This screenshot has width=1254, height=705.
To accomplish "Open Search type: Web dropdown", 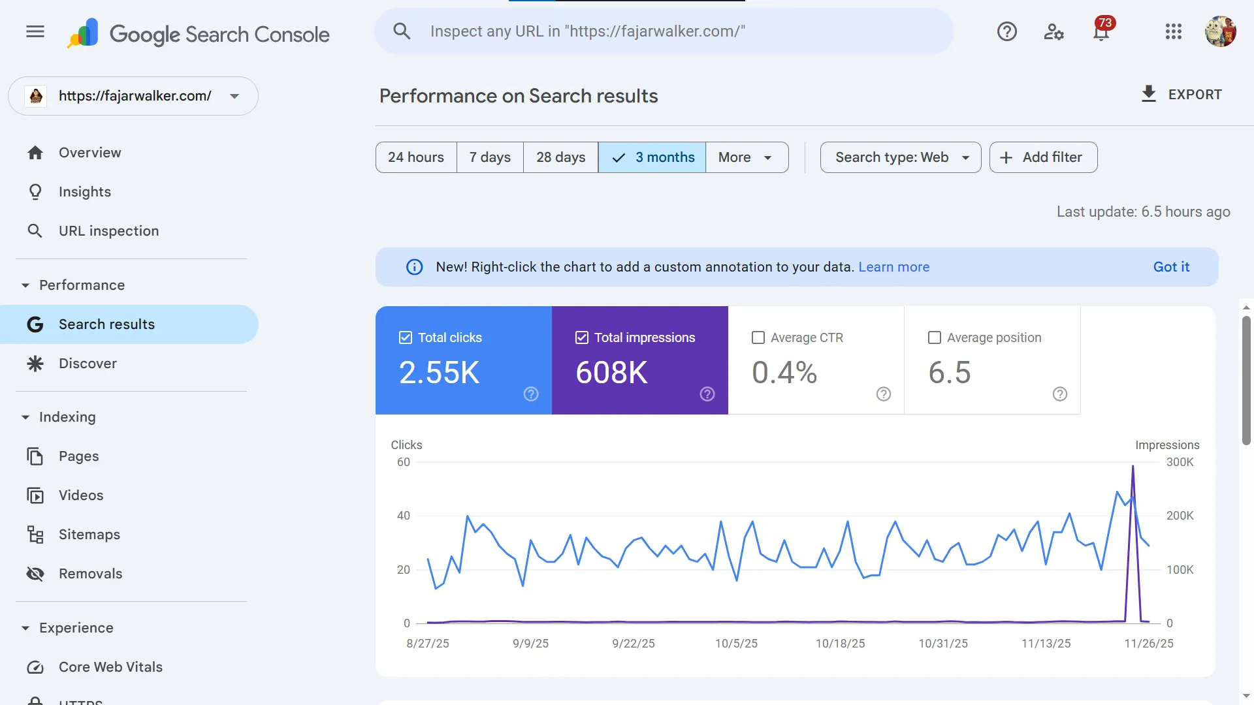I will (900, 157).
